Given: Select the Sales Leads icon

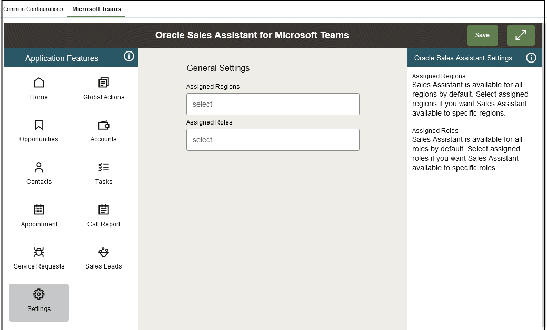Looking at the screenshot, I should click(104, 252).
